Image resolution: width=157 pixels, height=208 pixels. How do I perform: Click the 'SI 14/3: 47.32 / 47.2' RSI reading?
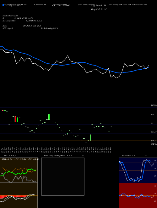pyautogui.click(x=24, y=18)
